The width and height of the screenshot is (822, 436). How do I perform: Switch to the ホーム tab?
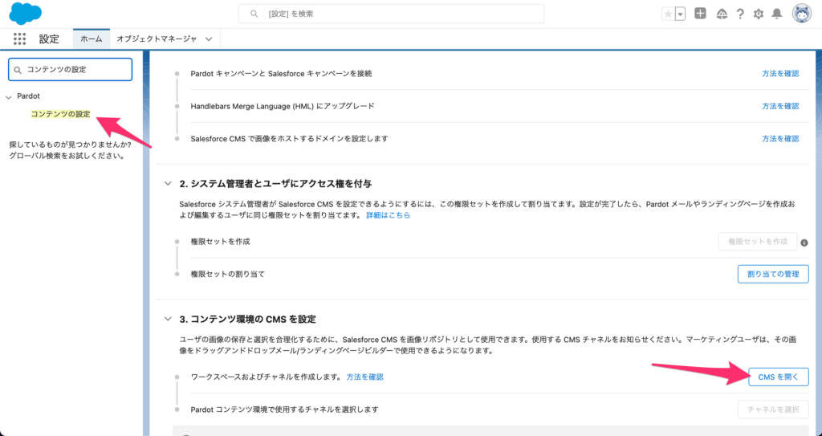[x=92, y=39]
